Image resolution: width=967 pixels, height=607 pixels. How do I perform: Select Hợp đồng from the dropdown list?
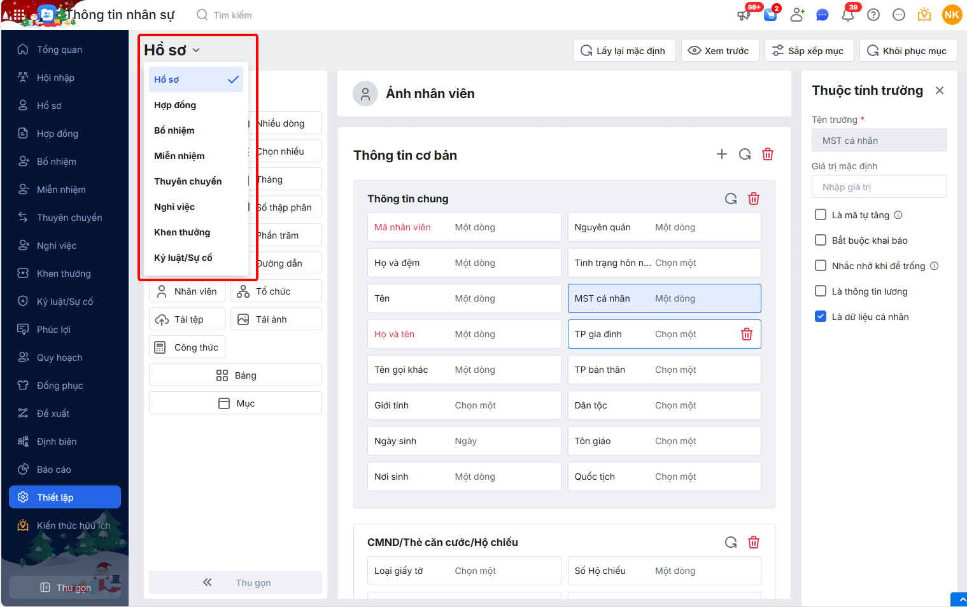click(175, 105)
